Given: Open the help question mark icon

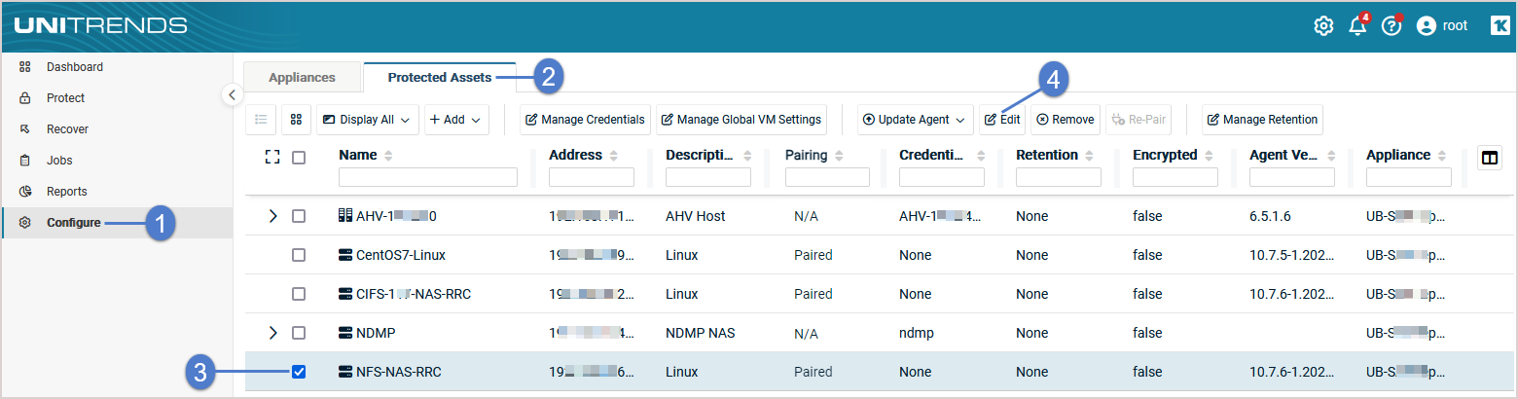Looking at the screenshot, I should 1391,26.
